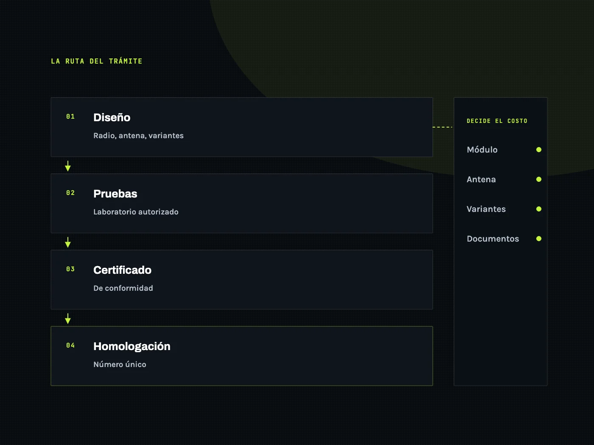Click step number '01'
Viewport: 594px width, 445px height.
coord(70,117)
